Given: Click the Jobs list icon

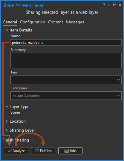Looking at the screenshot, I should (x=67, y=151).
